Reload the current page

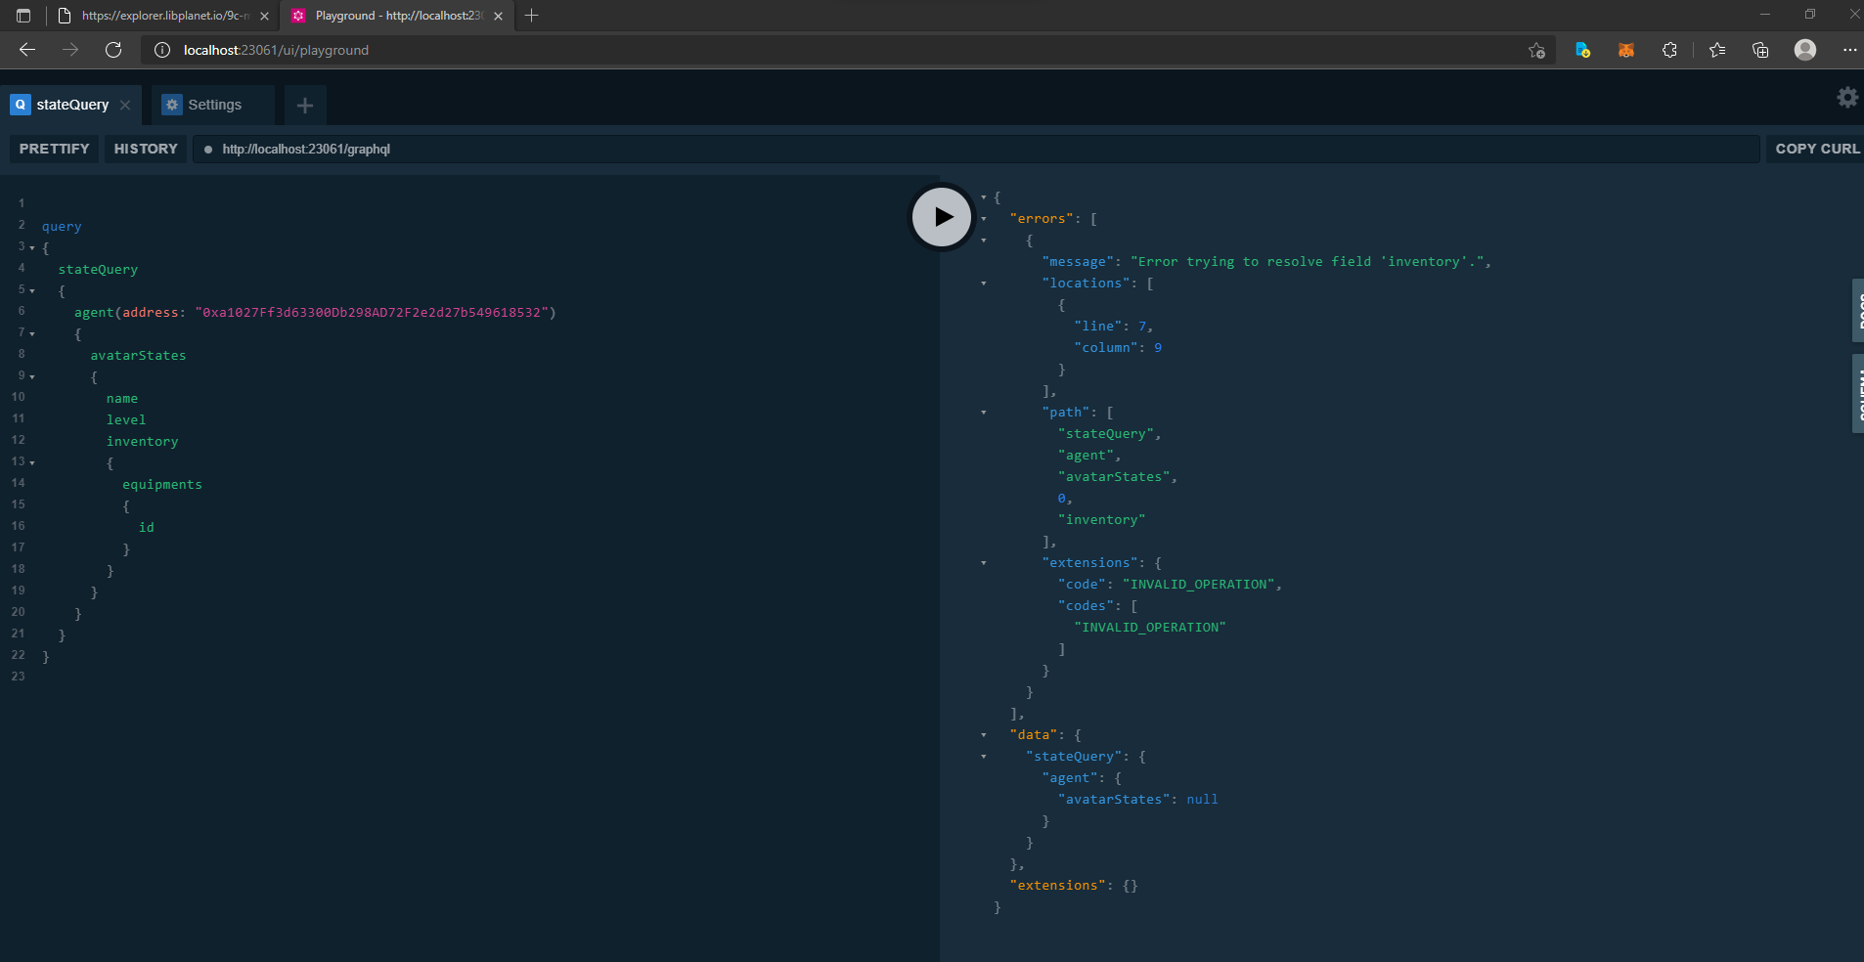114,50
